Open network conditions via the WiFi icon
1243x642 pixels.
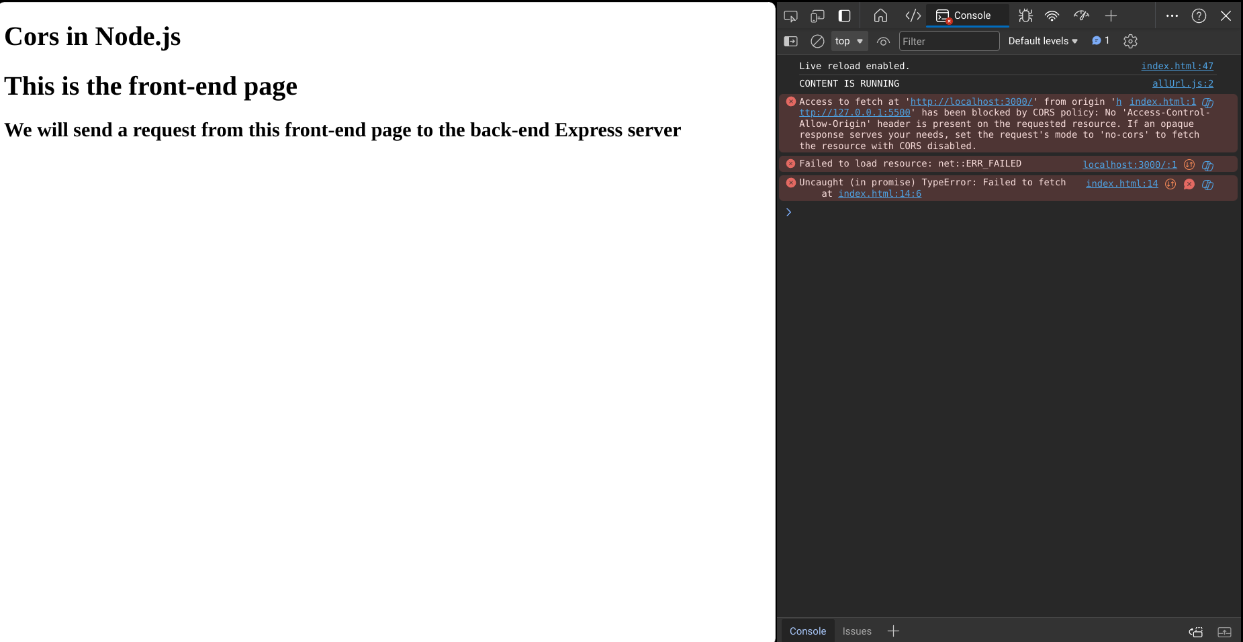(1052, 15)
